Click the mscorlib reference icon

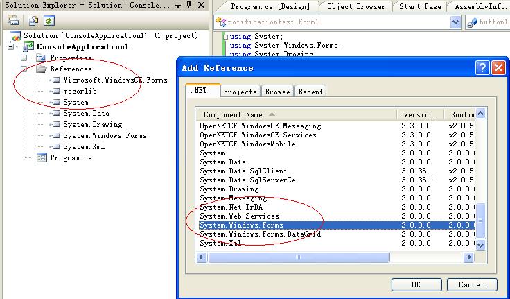(x=55, y=91)
